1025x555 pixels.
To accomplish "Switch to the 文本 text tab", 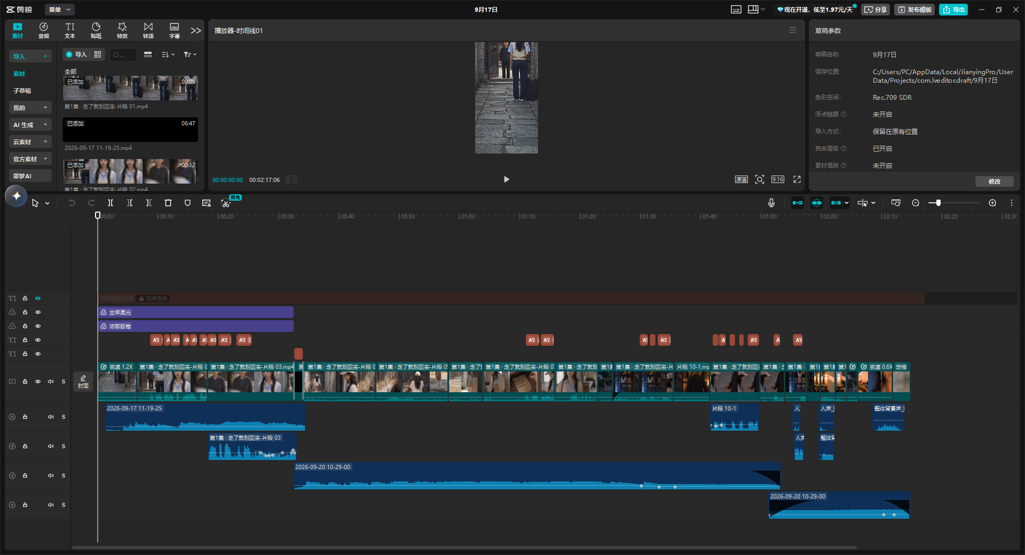I will coord(70,30).
